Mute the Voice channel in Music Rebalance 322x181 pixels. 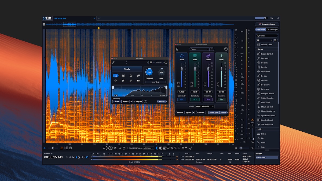coord(178,83)
